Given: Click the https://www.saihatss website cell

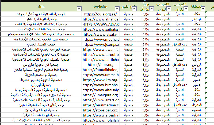Looking at the screenshot, I should pyautogui.click(x=101, y=29).
